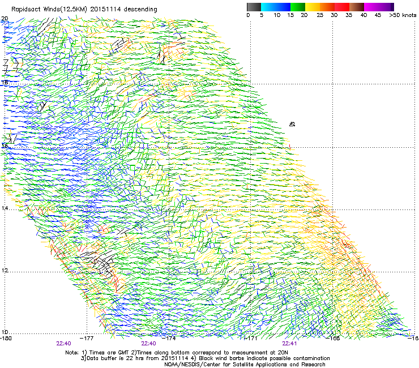Click the 22:40 time label nearest the -177 longitude label
419x368 pixels.
[63, 344]
